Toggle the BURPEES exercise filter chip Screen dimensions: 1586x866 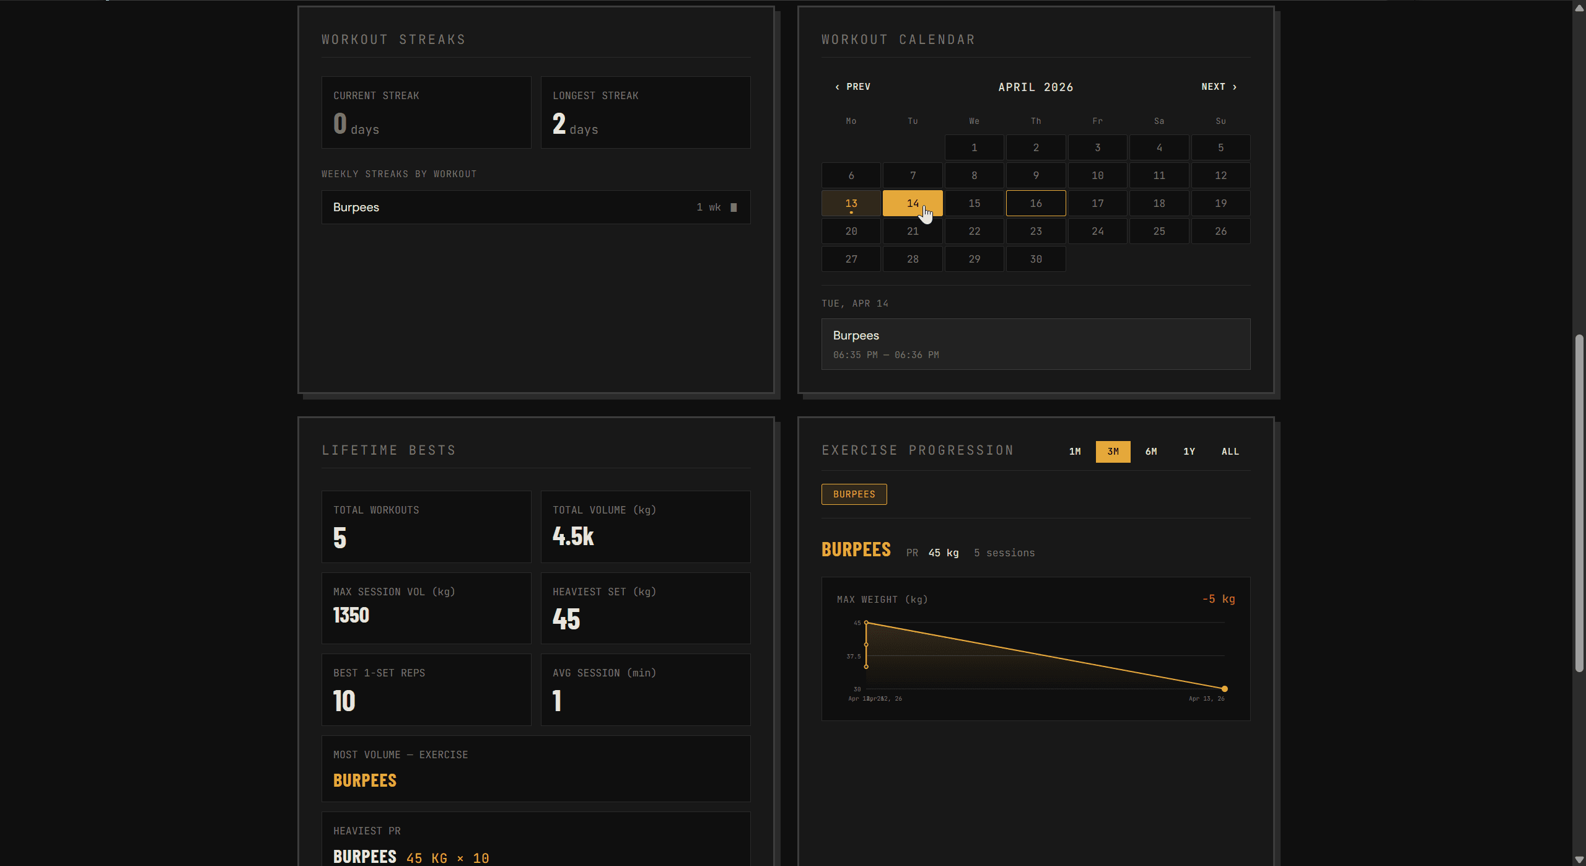[x=854, y=494]
